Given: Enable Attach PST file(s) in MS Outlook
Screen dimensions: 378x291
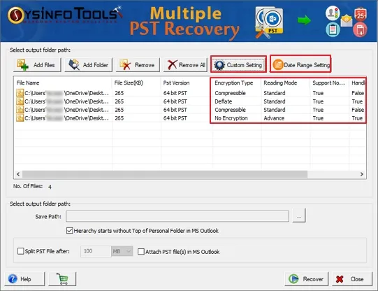Looking at the screenshot, I should [x=141, y=252].
